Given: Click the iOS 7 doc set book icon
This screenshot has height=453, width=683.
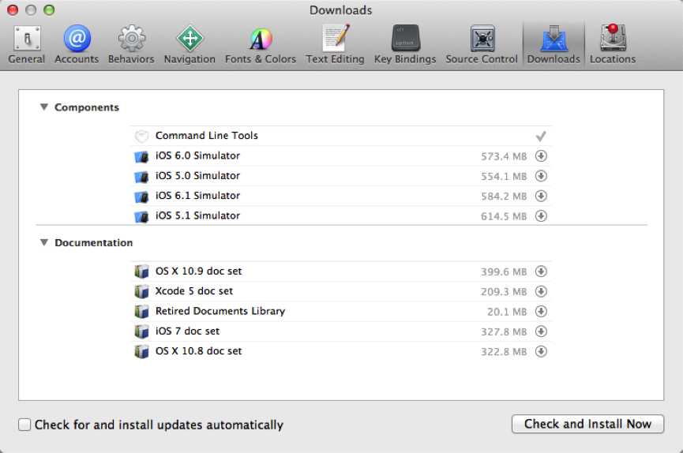Looking at the screenshot, I should [x=141, y=331].
